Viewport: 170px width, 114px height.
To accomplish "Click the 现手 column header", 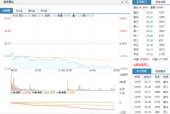I will click(157, 77).
